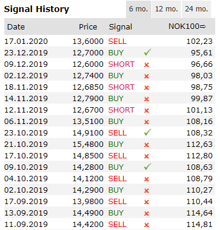The height and width of the screenshot is (230, 220).
Task: Click the Price column header
Action: click(88, 27)
